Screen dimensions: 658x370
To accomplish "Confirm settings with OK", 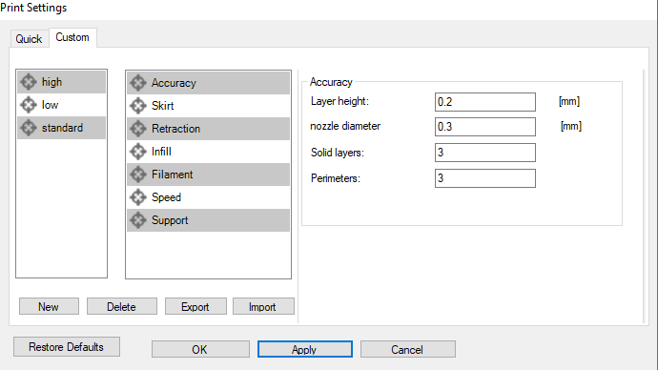I will [x=200, y=349].
